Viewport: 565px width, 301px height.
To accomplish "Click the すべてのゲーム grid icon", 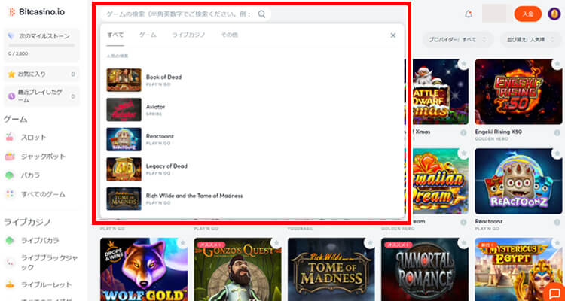I will [x=10, y=194].
